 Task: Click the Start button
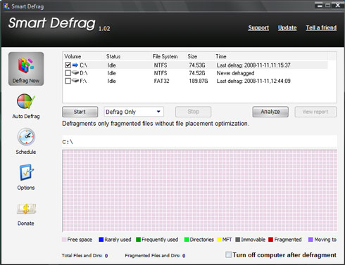click(x=80, y=112)
